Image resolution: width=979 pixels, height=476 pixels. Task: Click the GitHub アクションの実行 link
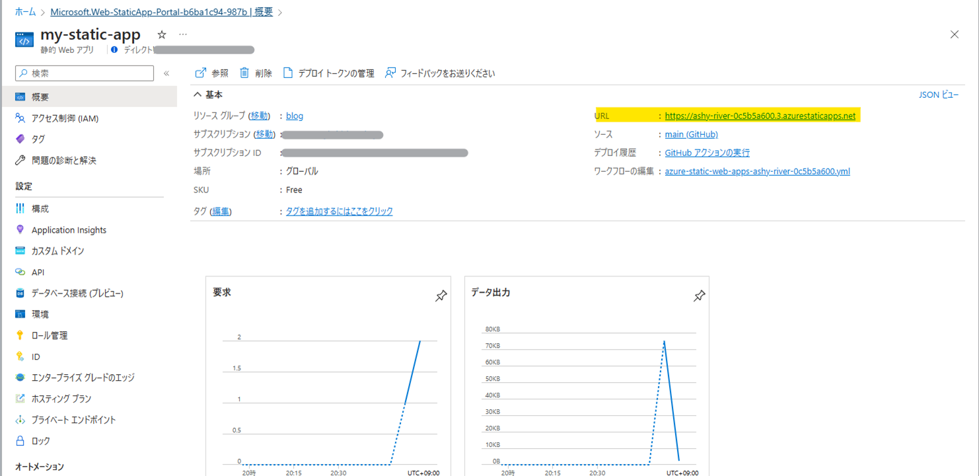pyautogui.click(x=707, y=153)
